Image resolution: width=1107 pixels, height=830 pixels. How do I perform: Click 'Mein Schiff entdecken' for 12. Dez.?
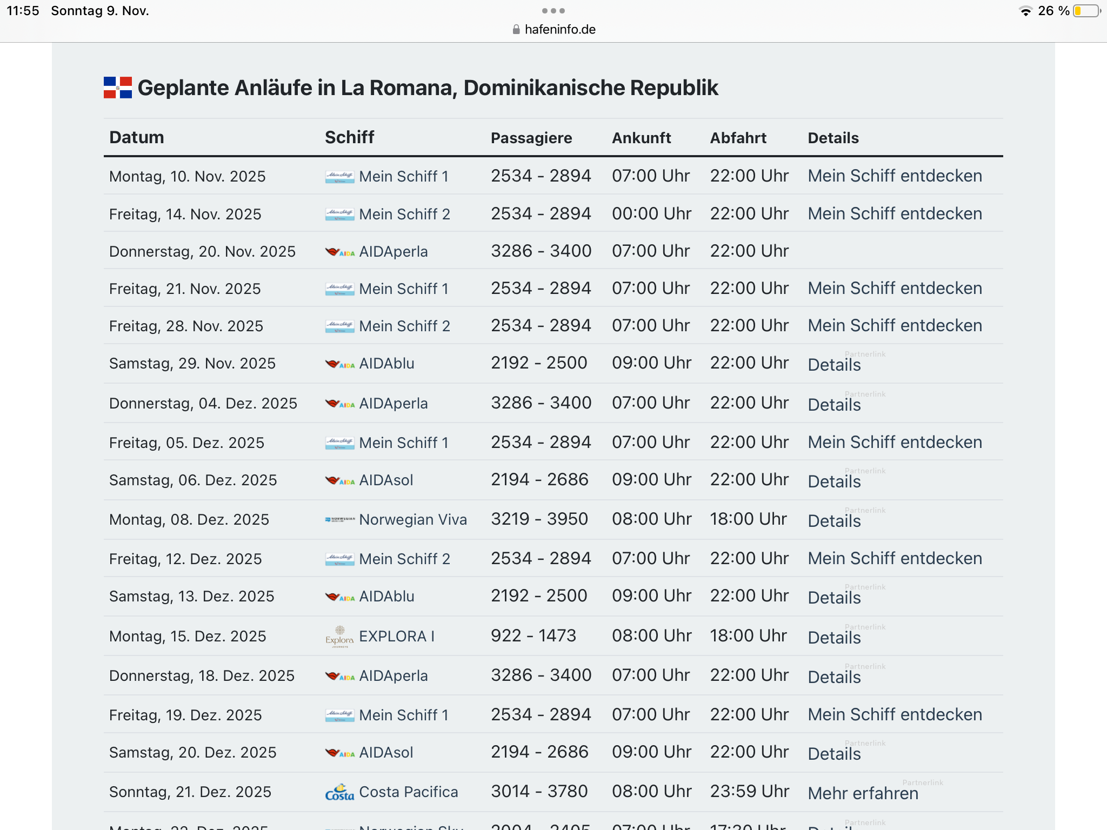895,559
